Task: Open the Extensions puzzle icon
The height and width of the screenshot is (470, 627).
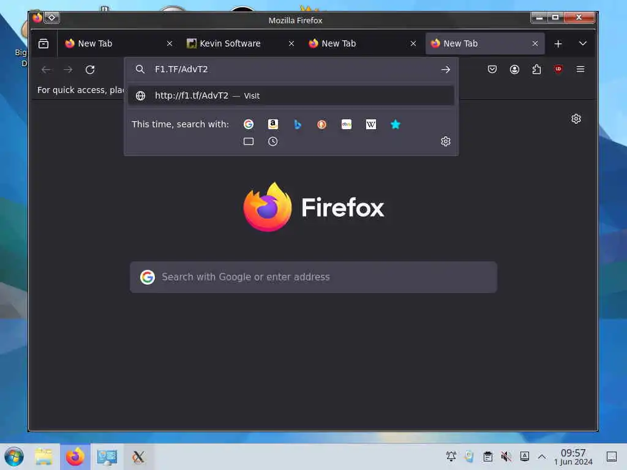Action: [536, 70]
